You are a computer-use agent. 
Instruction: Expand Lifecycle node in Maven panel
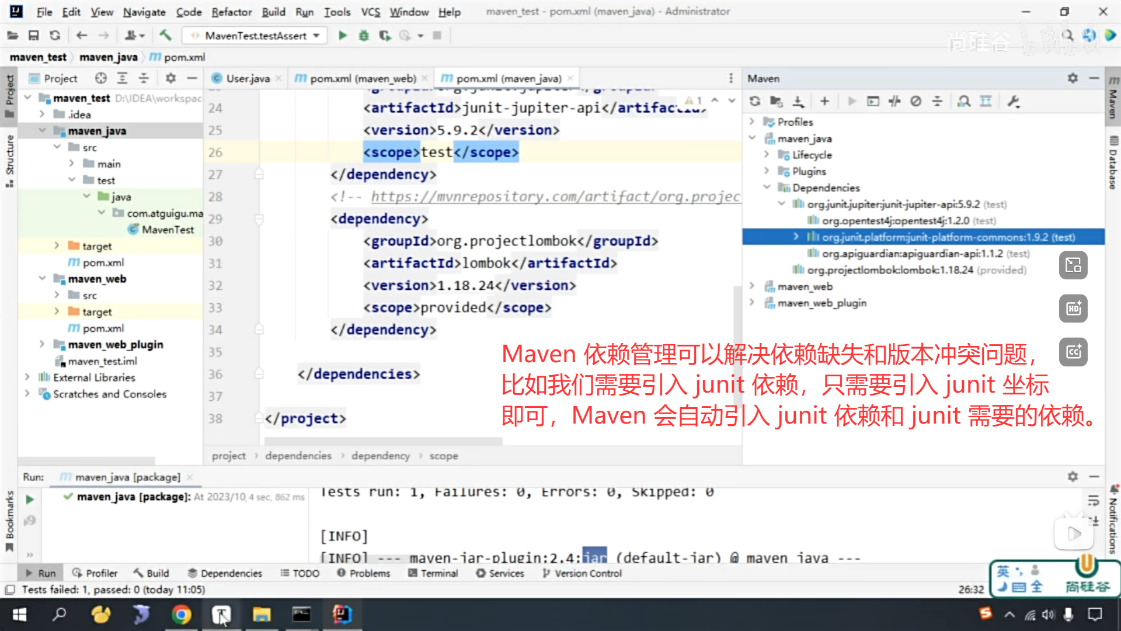(x=767, y=155)
